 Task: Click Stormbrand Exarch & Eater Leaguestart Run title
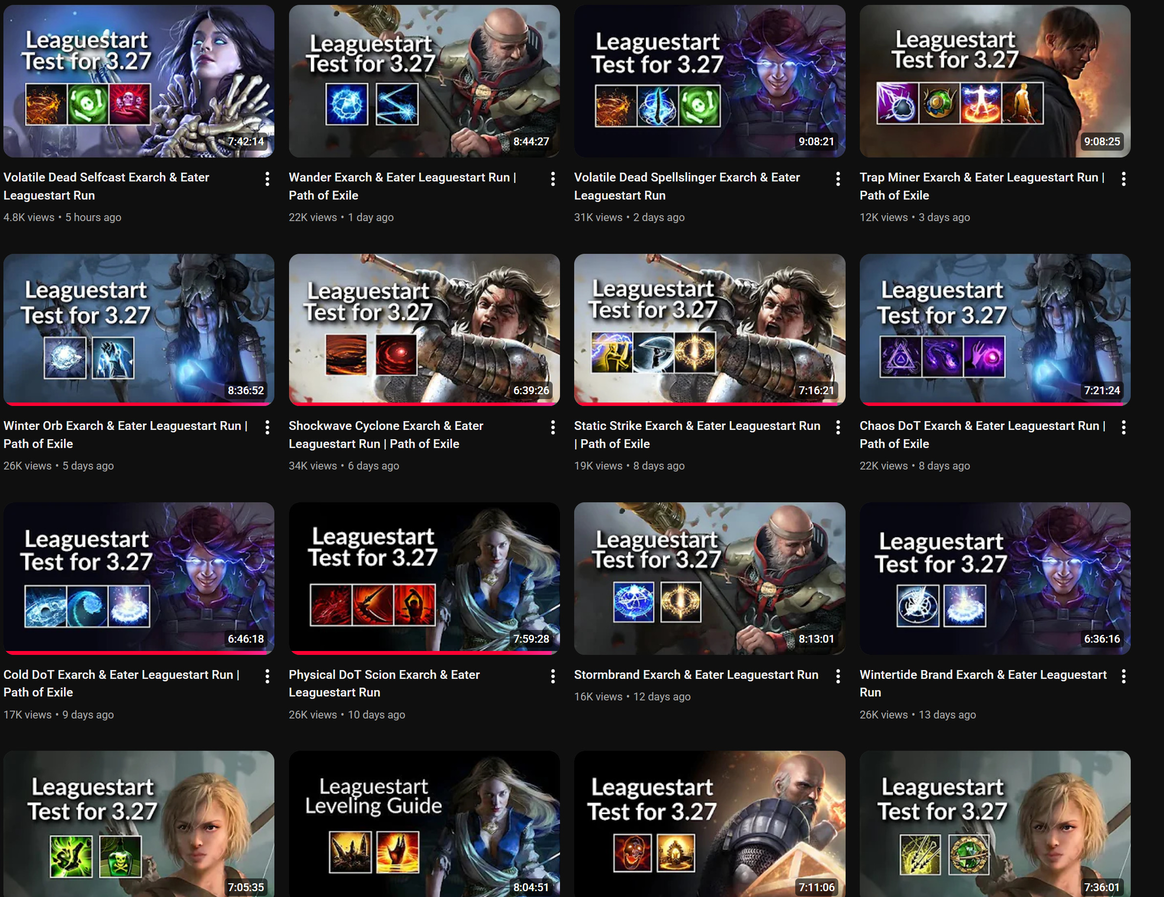pos(695,675)
